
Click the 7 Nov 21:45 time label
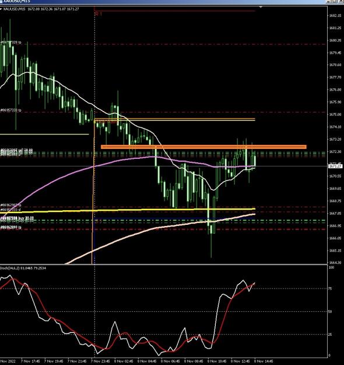[77, 361]
